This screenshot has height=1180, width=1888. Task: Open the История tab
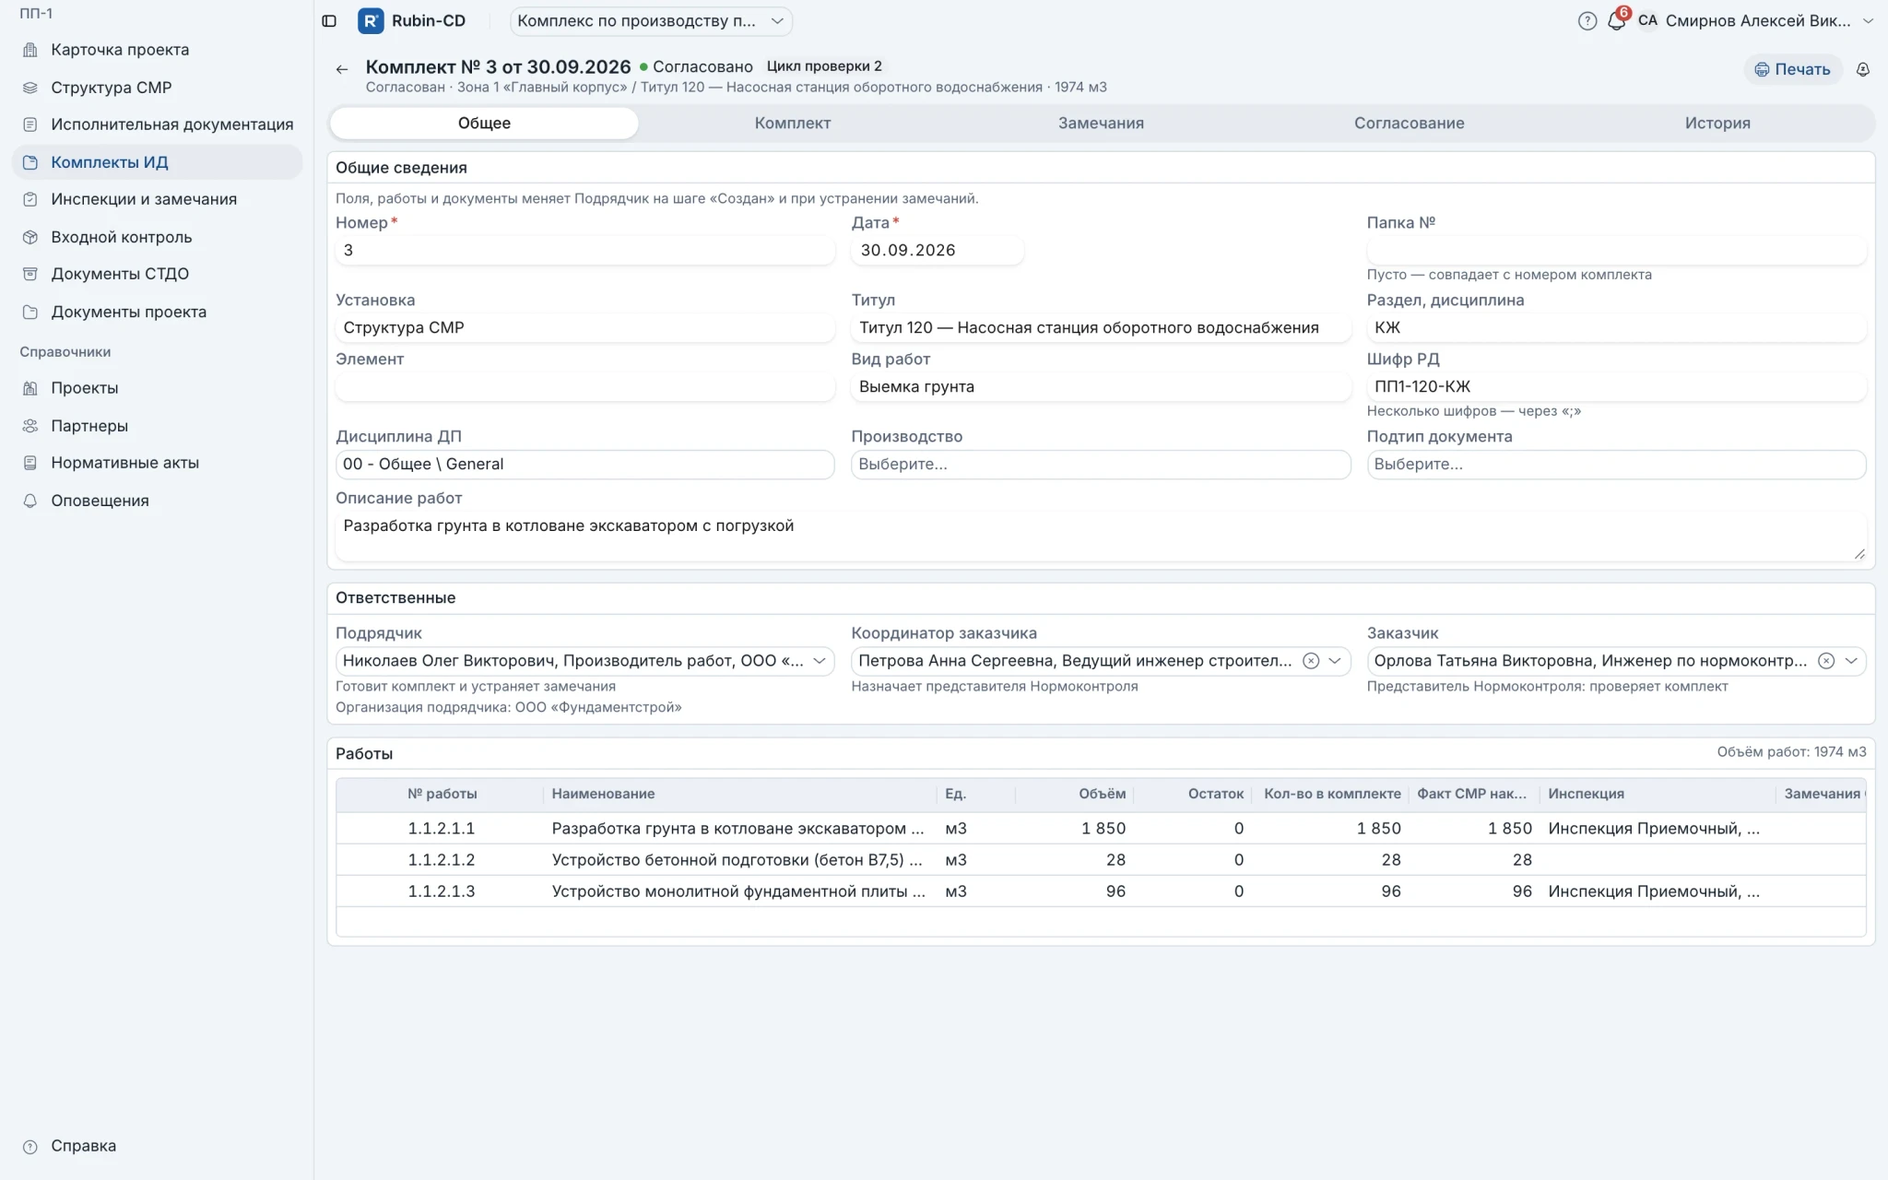[x=1717, y=124]
